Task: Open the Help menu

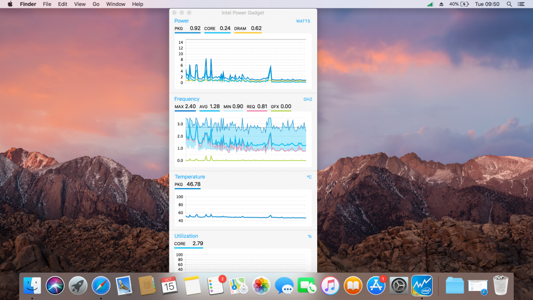Action: [x=138, y=4]
